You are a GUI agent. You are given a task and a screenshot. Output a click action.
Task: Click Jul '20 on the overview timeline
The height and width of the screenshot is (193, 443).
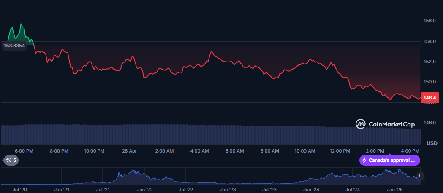[x=20, y=190]
